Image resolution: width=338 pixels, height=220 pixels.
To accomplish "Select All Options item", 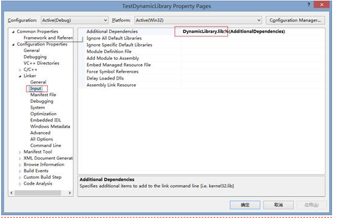I will coord(42,139).
